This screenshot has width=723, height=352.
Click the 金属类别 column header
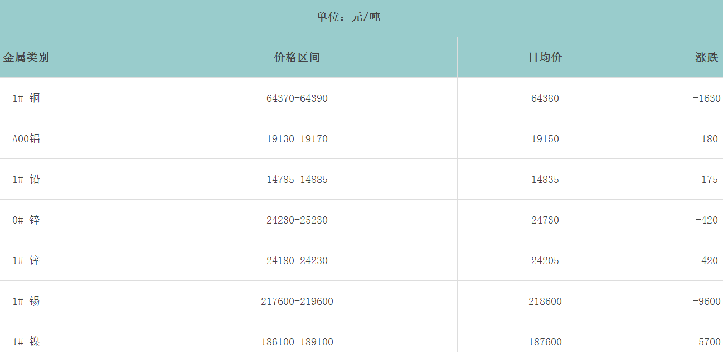click(x=26, y=57)
